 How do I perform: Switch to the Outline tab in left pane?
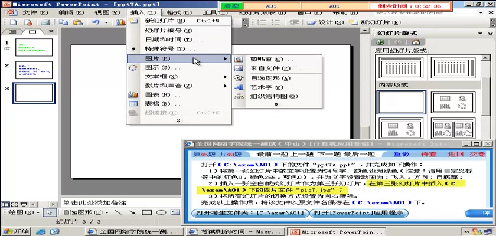pos(13,32)
